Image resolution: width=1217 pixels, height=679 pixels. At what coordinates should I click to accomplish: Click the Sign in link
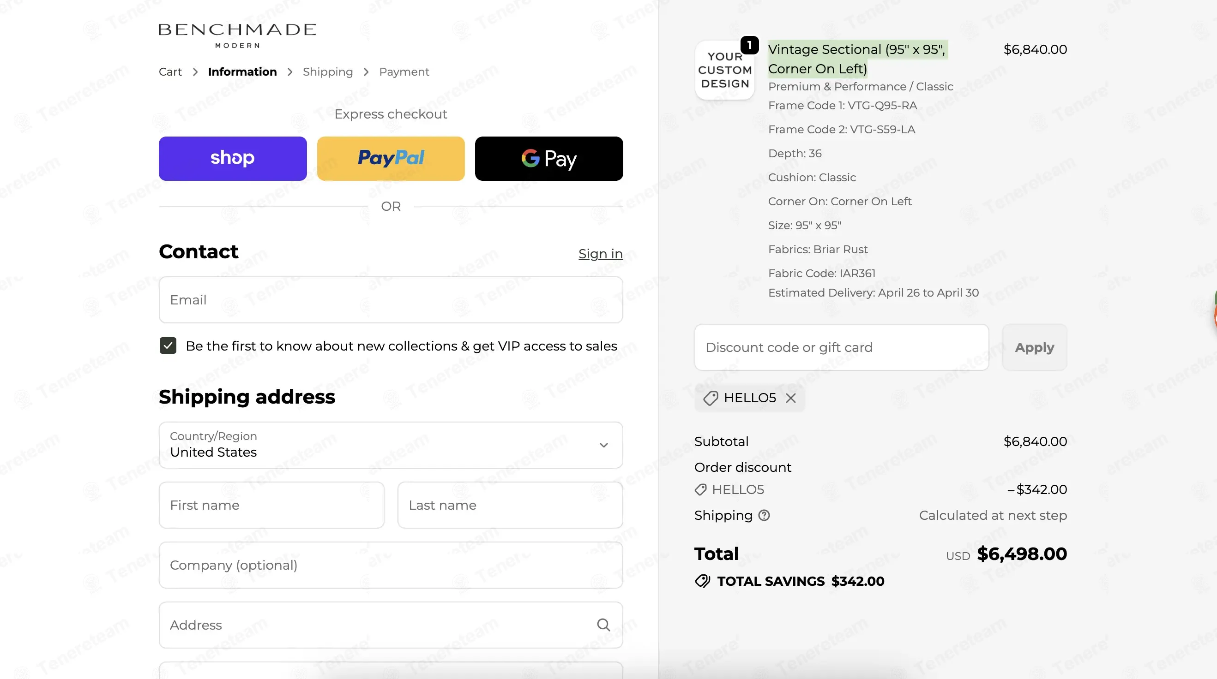(601, 254)
